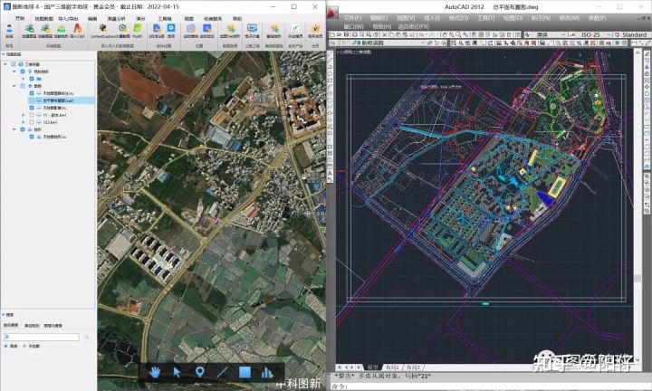Click AutoCAD drawing scrollbar up arrow
Screen dimensions: 652x391
(638, 52)
